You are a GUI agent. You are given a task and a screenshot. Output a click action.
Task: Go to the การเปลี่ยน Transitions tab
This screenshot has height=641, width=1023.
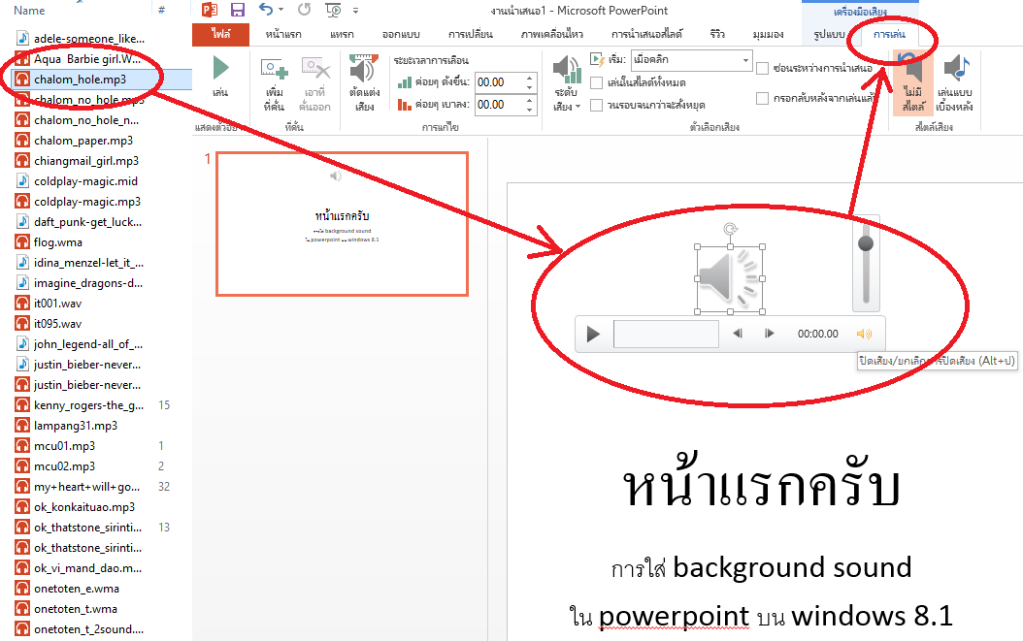click(471, 34)
